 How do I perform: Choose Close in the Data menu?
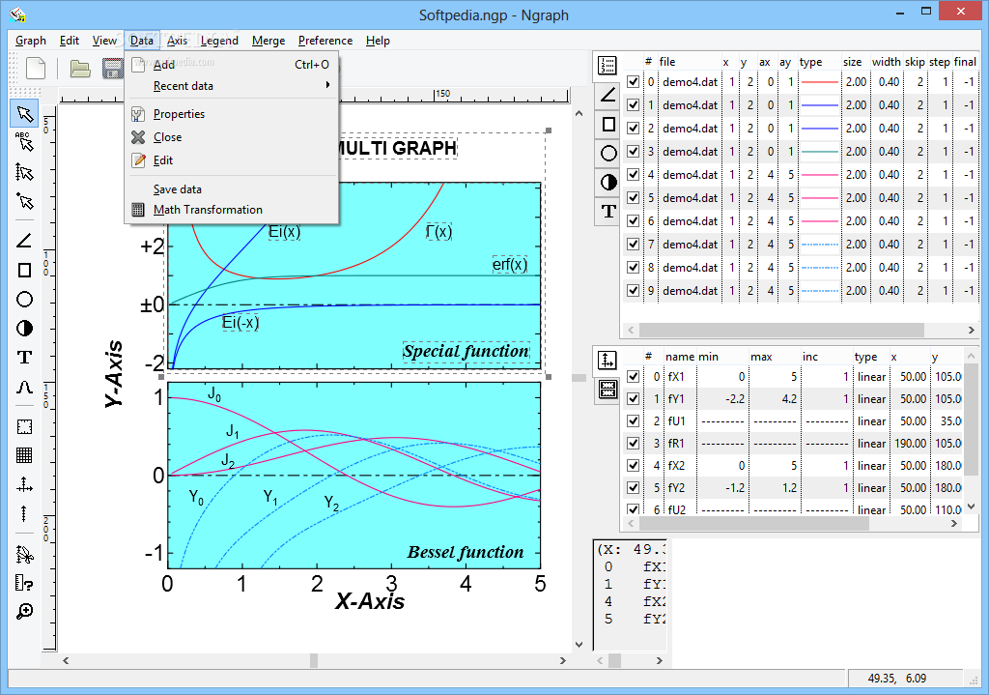(x=232, y=137)
